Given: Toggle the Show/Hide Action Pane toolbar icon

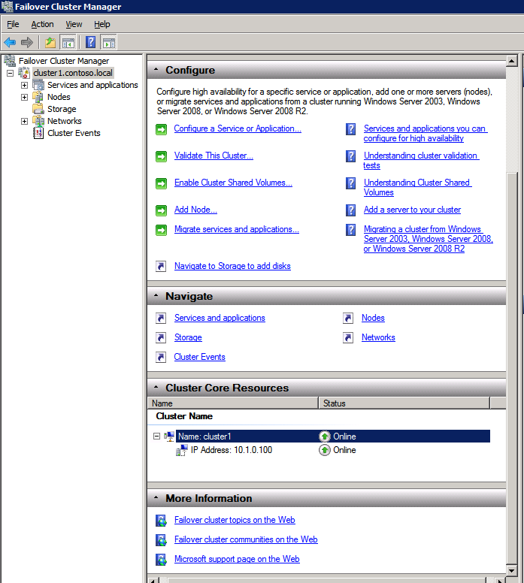Looking at the screenshot, I should click(109, 42).
